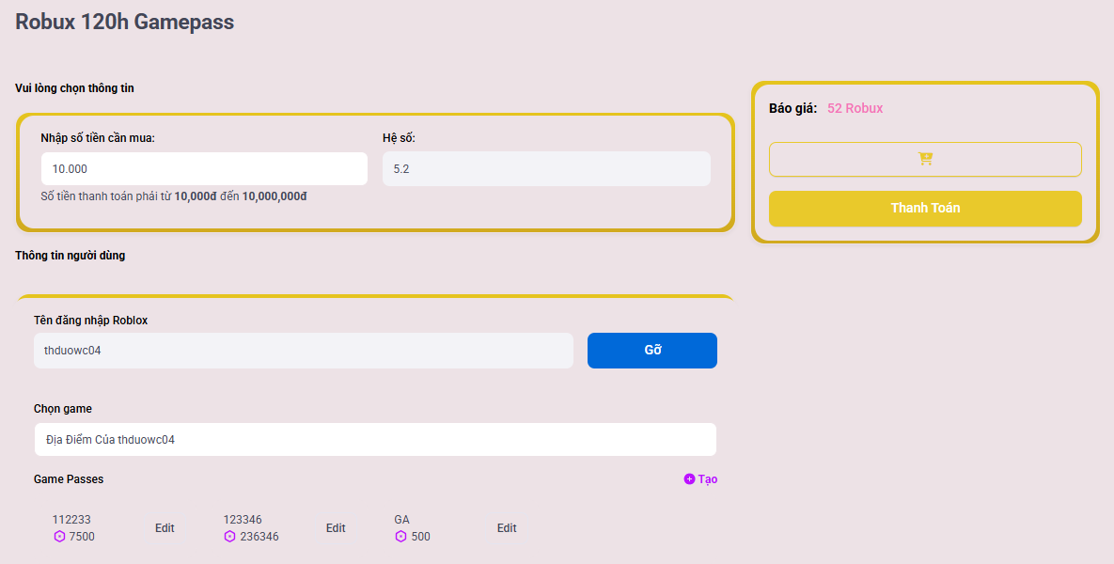Click the shopping cart add button
This screenshot has height=564, width=1114.
click(x=925, y=159)
